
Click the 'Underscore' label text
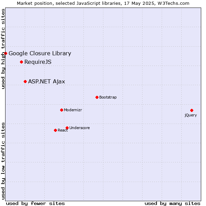80,128
